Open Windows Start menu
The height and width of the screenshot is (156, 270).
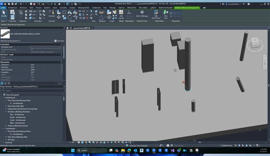73,151
